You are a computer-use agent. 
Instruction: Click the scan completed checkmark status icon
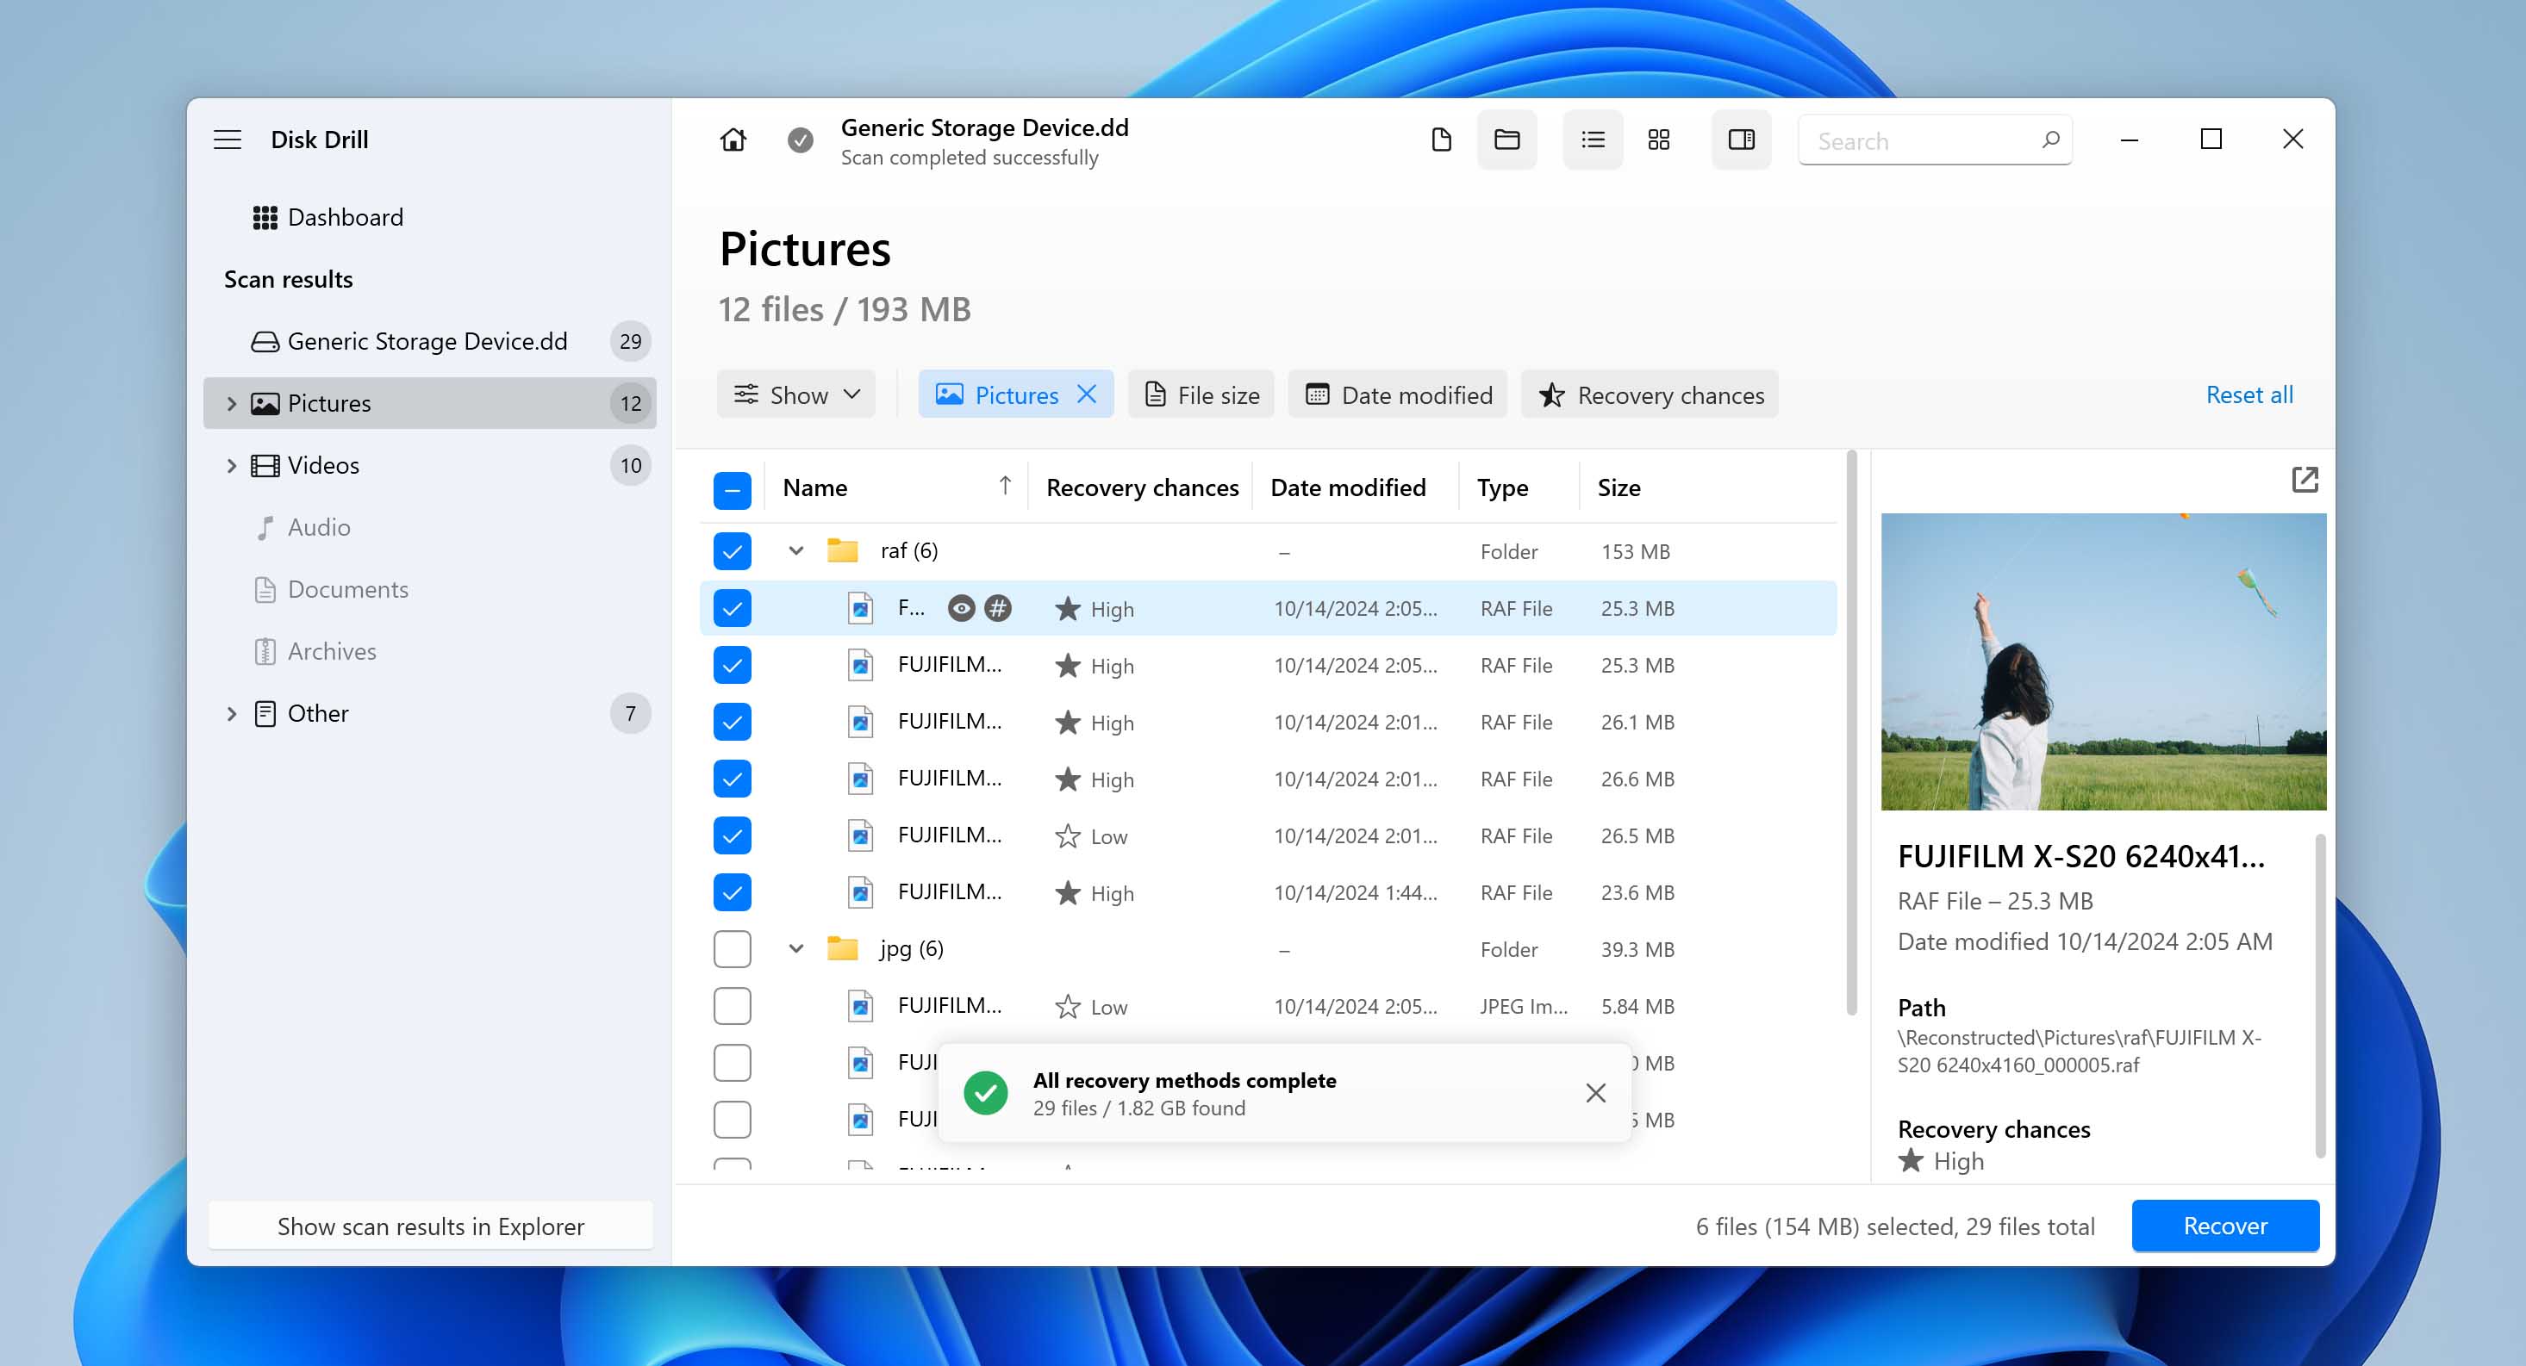tap(800, 140)
